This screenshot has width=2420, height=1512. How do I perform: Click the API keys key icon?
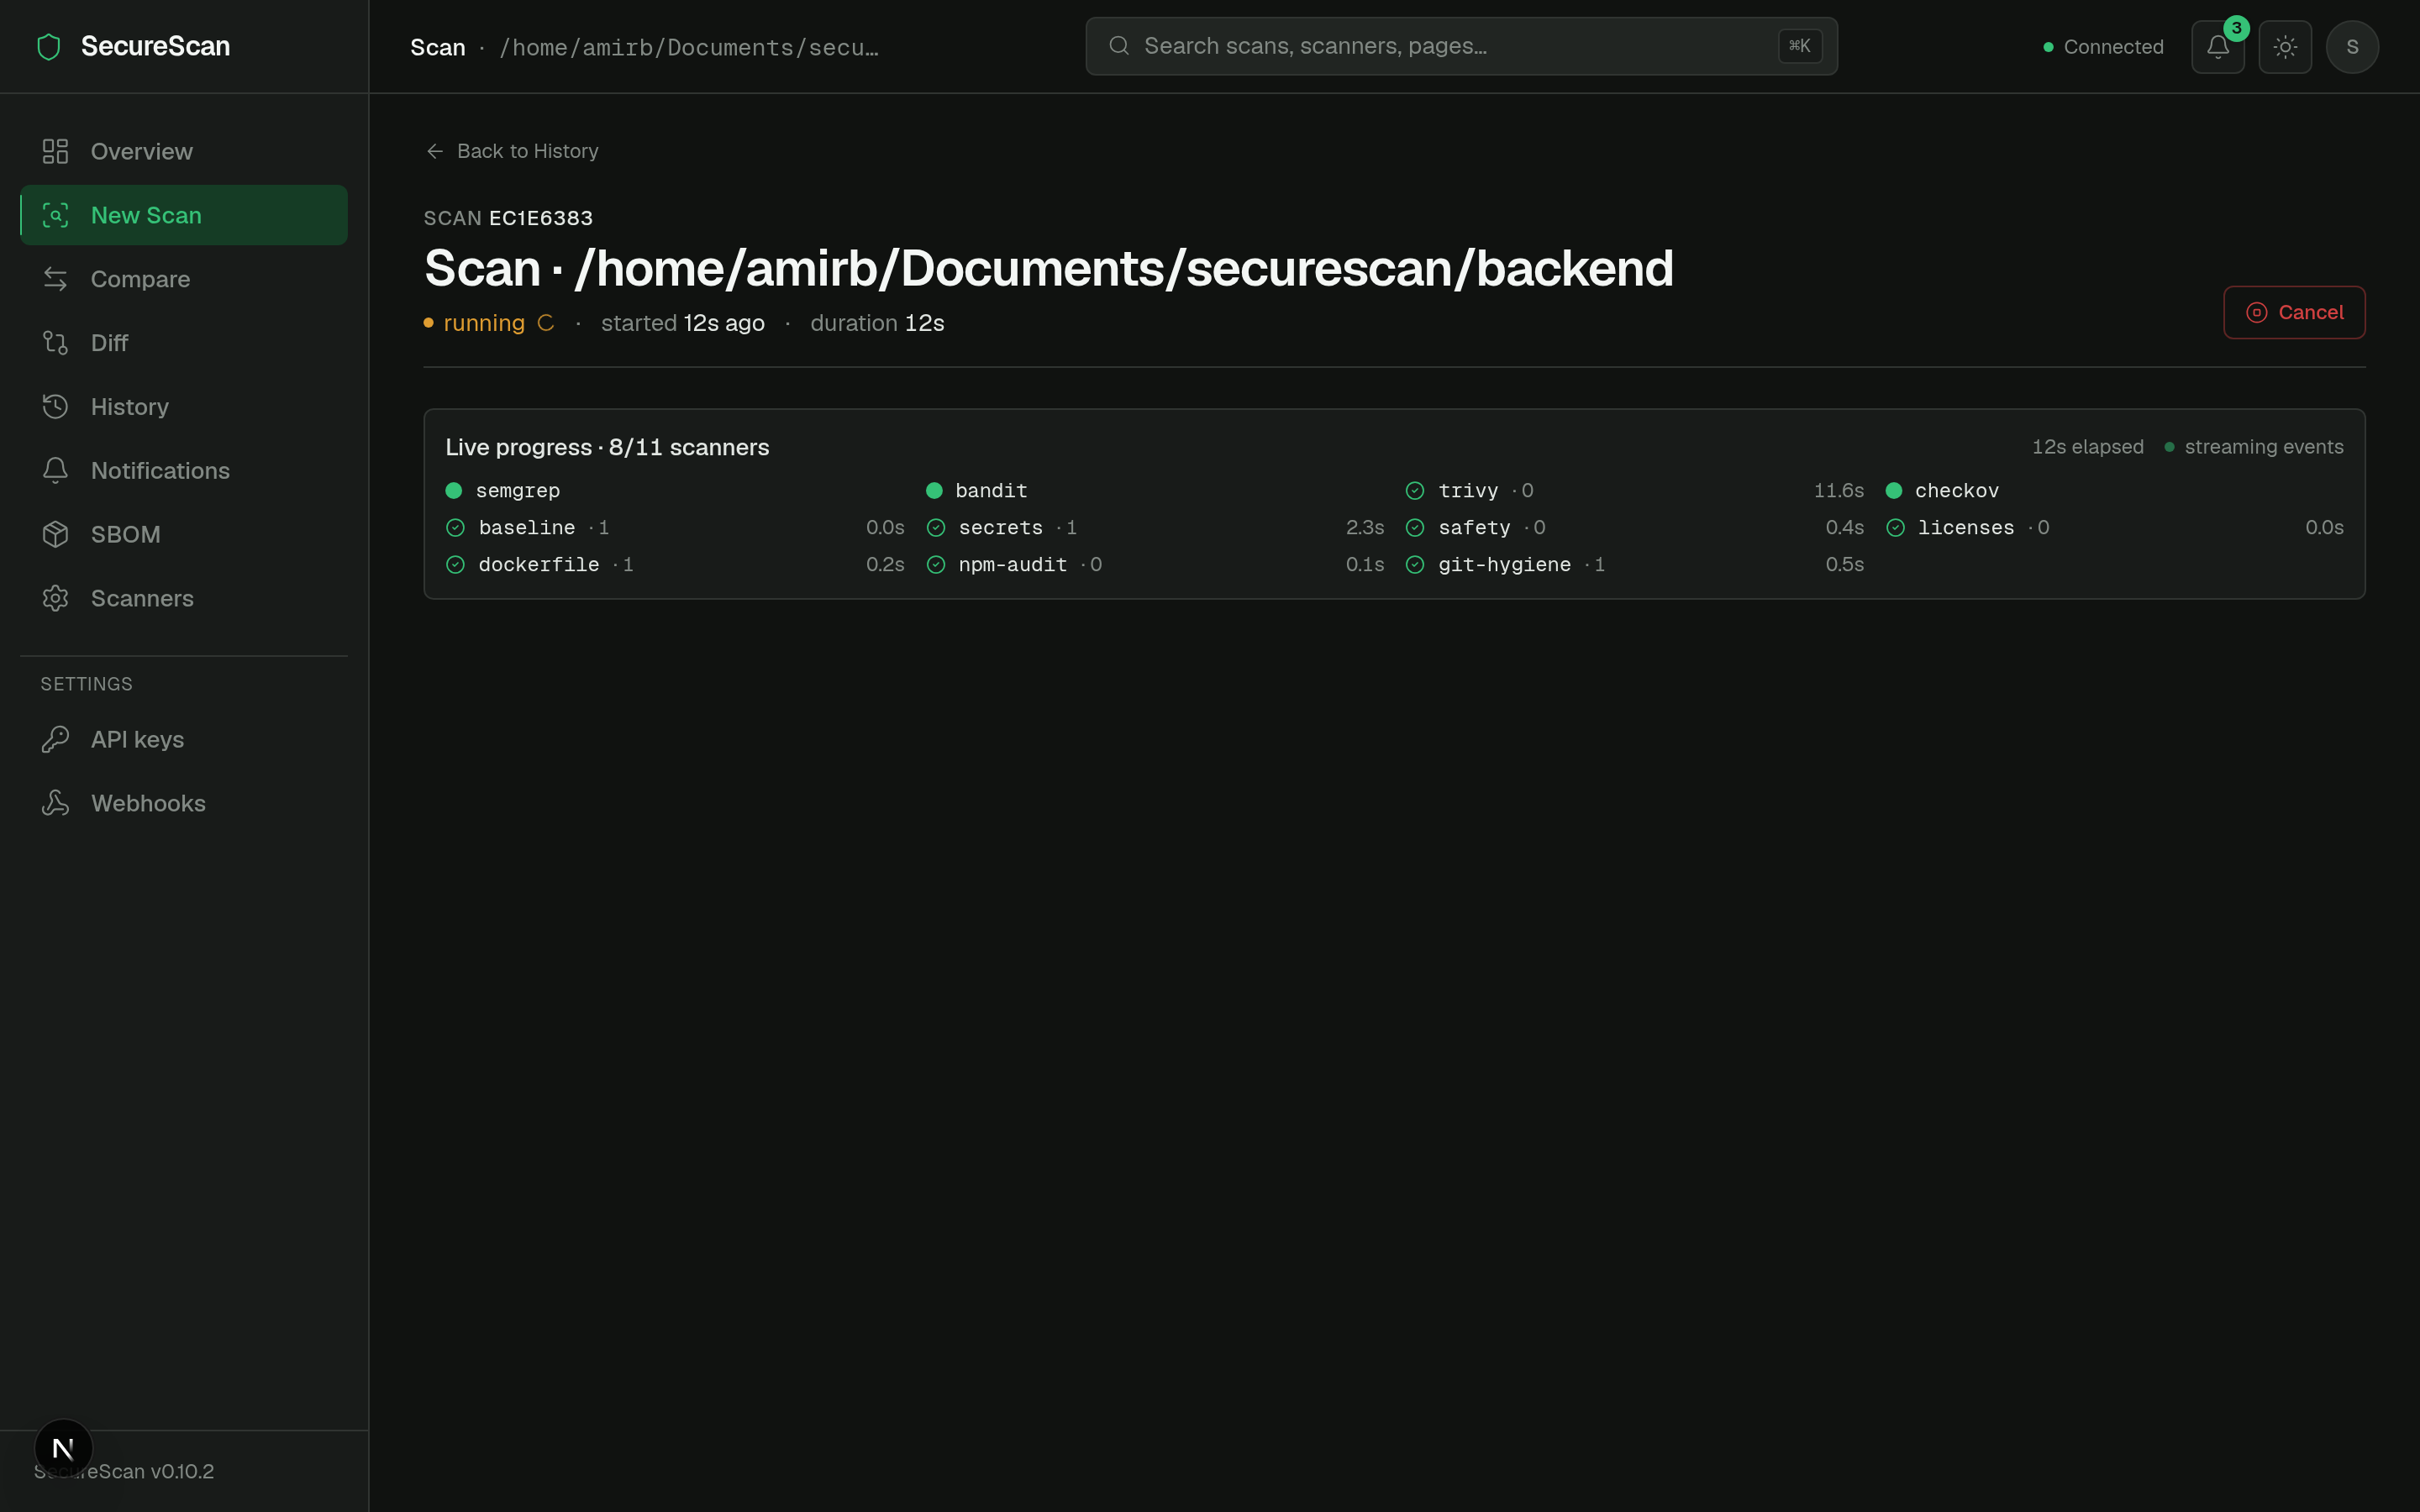click(55, 740)
